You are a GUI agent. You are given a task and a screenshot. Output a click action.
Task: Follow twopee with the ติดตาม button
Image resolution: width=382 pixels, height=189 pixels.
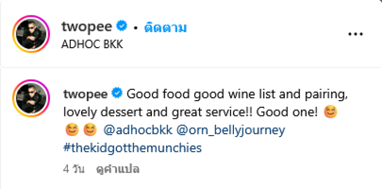pyautogui.click(x=165, y=28)
